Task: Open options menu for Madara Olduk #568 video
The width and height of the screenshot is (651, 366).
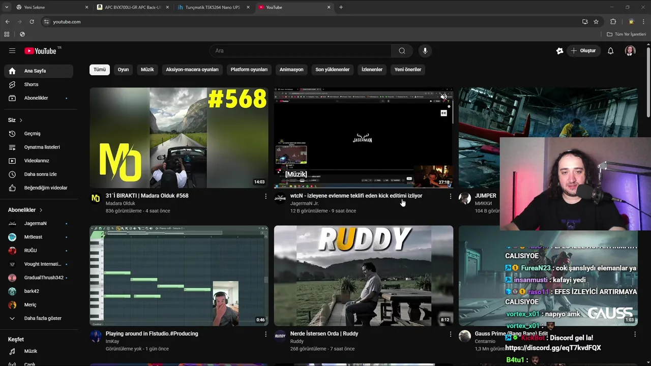Action: (265, 196)
